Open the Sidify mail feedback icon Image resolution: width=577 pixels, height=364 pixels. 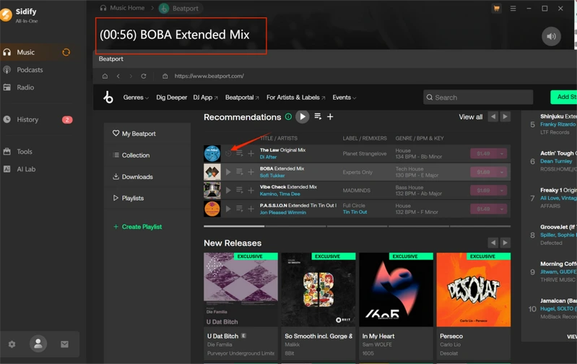click(64, 344)
